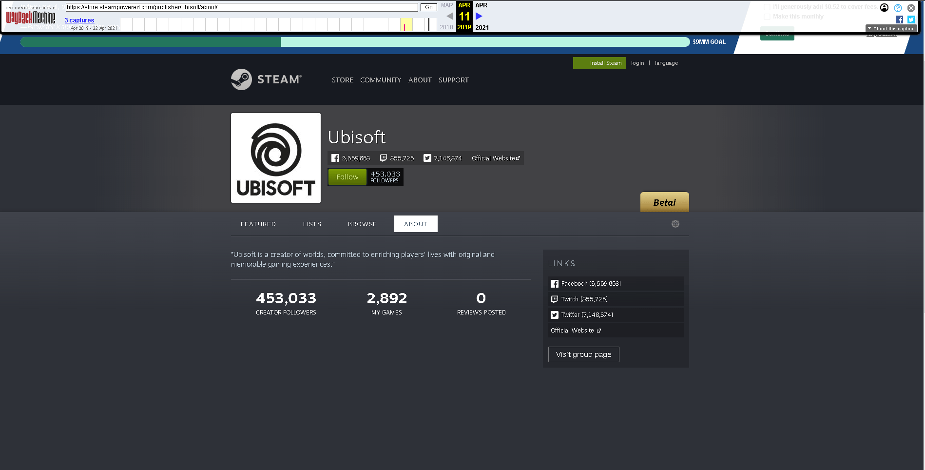The width and height of the screenshot is (925, 470).
Task: Go to next capture with blue arrow
Action: (479, 16)
